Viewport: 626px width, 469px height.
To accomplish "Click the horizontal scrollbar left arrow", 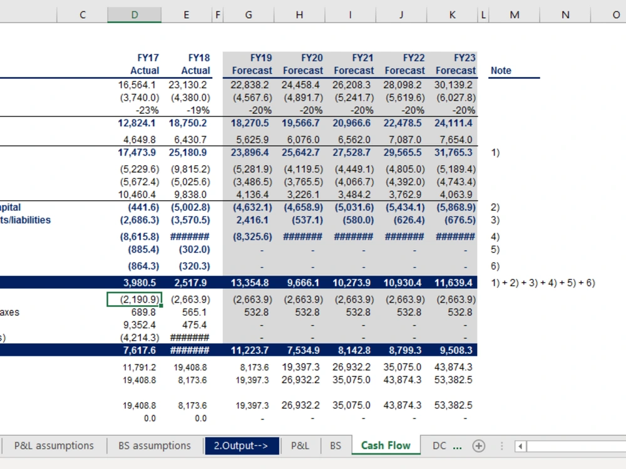I will 520,446.
